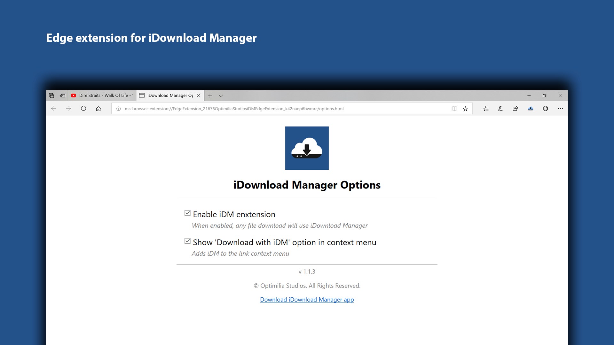Image resolution: width=614 pixels, height=345 pixels.
Task: Click the 'v 1.1.3' version text
Action: (307, 272)
